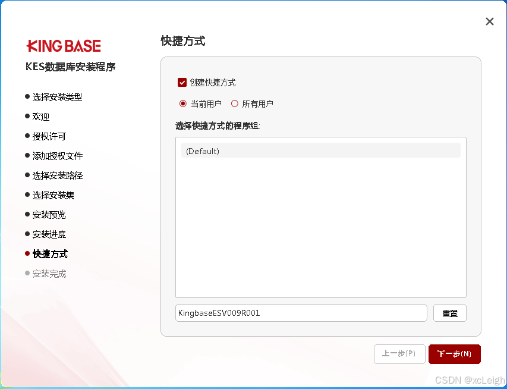Select the 选择安装类型 installer step
The height and width of the screenshot is (389, 507).
pyautogui.click(x=58, y=97)
